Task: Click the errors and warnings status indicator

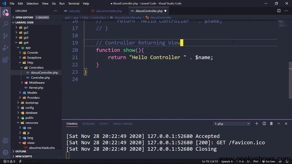Action: pos(9,161)
